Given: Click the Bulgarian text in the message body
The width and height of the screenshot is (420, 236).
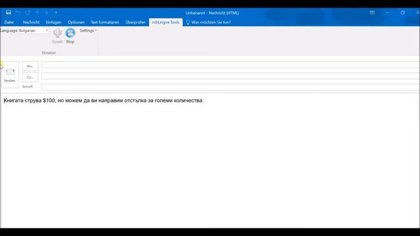Looking at the screenshot, I should coord(104,100).
